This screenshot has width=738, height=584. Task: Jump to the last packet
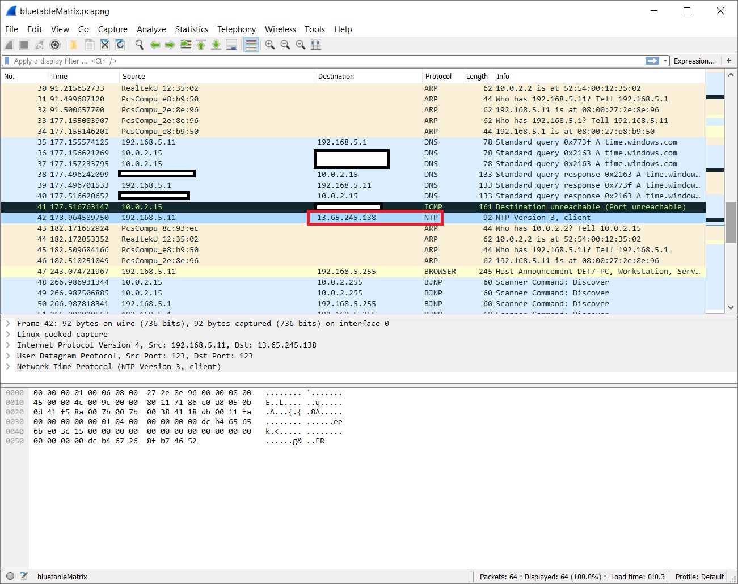(216, 45)
